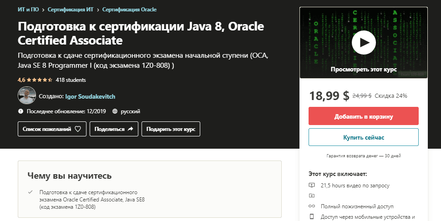The width and height of the screenshot is (441, 221).
Task: Click the video on-demand icon
Action: pos(312,185)
